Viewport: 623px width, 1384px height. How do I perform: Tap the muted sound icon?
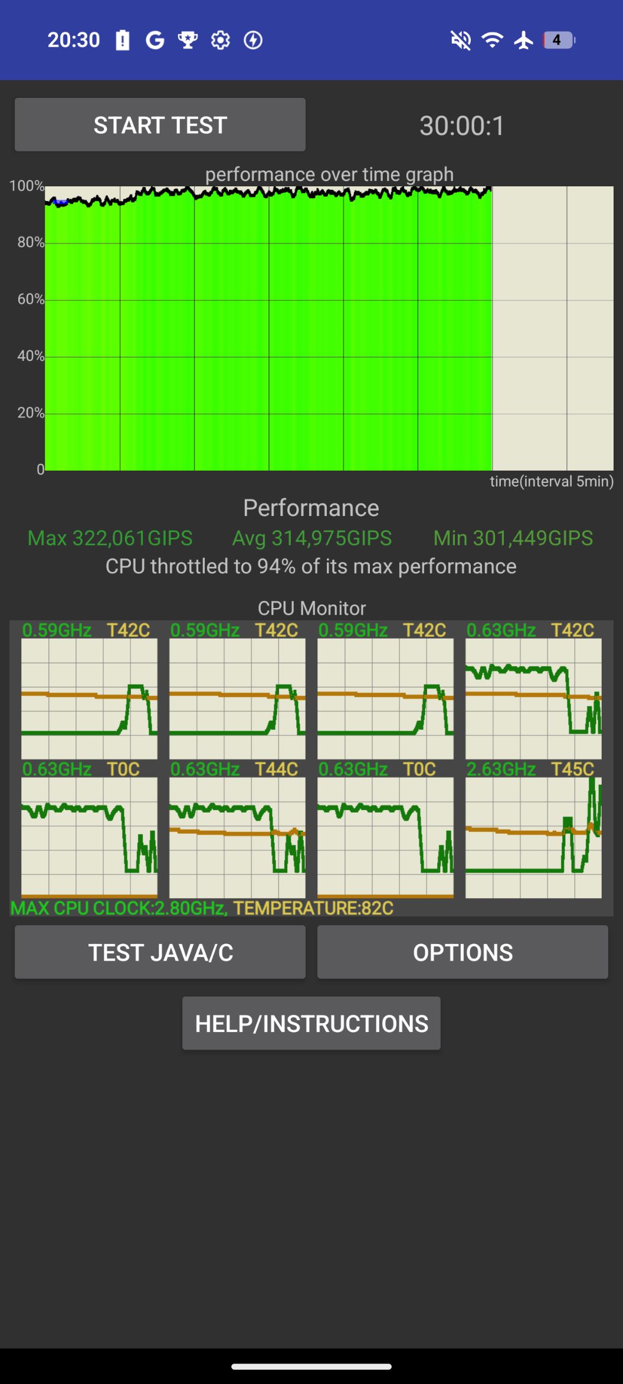pyautogui.click(x=461, y=40)
